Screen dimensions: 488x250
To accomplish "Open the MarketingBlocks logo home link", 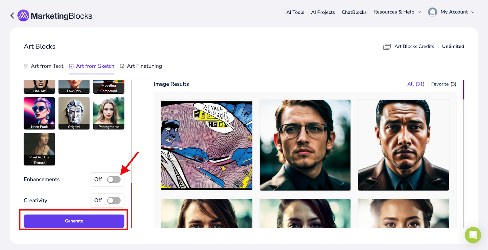I will click(55, 16).
